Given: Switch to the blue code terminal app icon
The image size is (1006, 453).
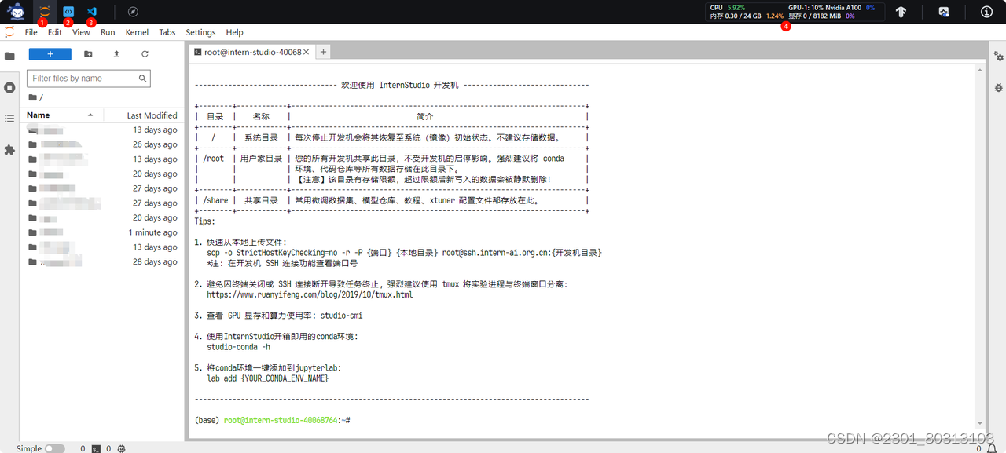Looking at the screenshot, I should [68, 12].
